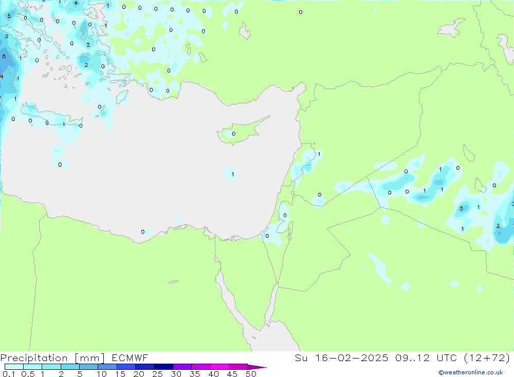The image size is (514, 377).
Task: Click the value 1 near the Lebanon coast
Action: [319, 154]
